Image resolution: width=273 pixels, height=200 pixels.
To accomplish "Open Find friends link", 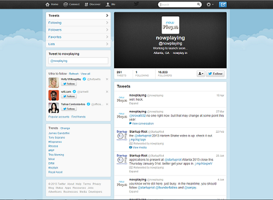I will [79, 117].
